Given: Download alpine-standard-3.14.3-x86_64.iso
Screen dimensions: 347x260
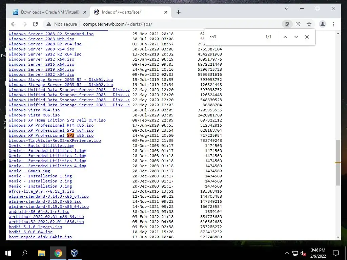Looking at the screenshot, I should coord(49,197).
